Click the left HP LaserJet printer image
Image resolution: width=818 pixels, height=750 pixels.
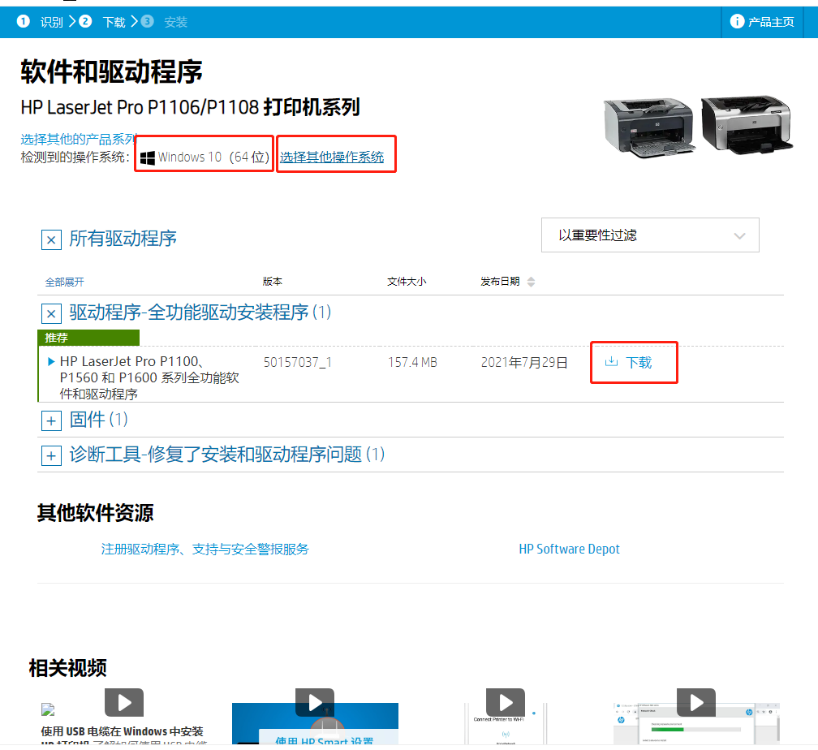pos(649,127)
